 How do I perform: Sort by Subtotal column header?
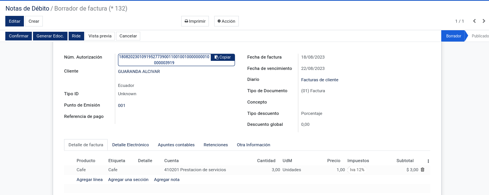coord(405,161)
